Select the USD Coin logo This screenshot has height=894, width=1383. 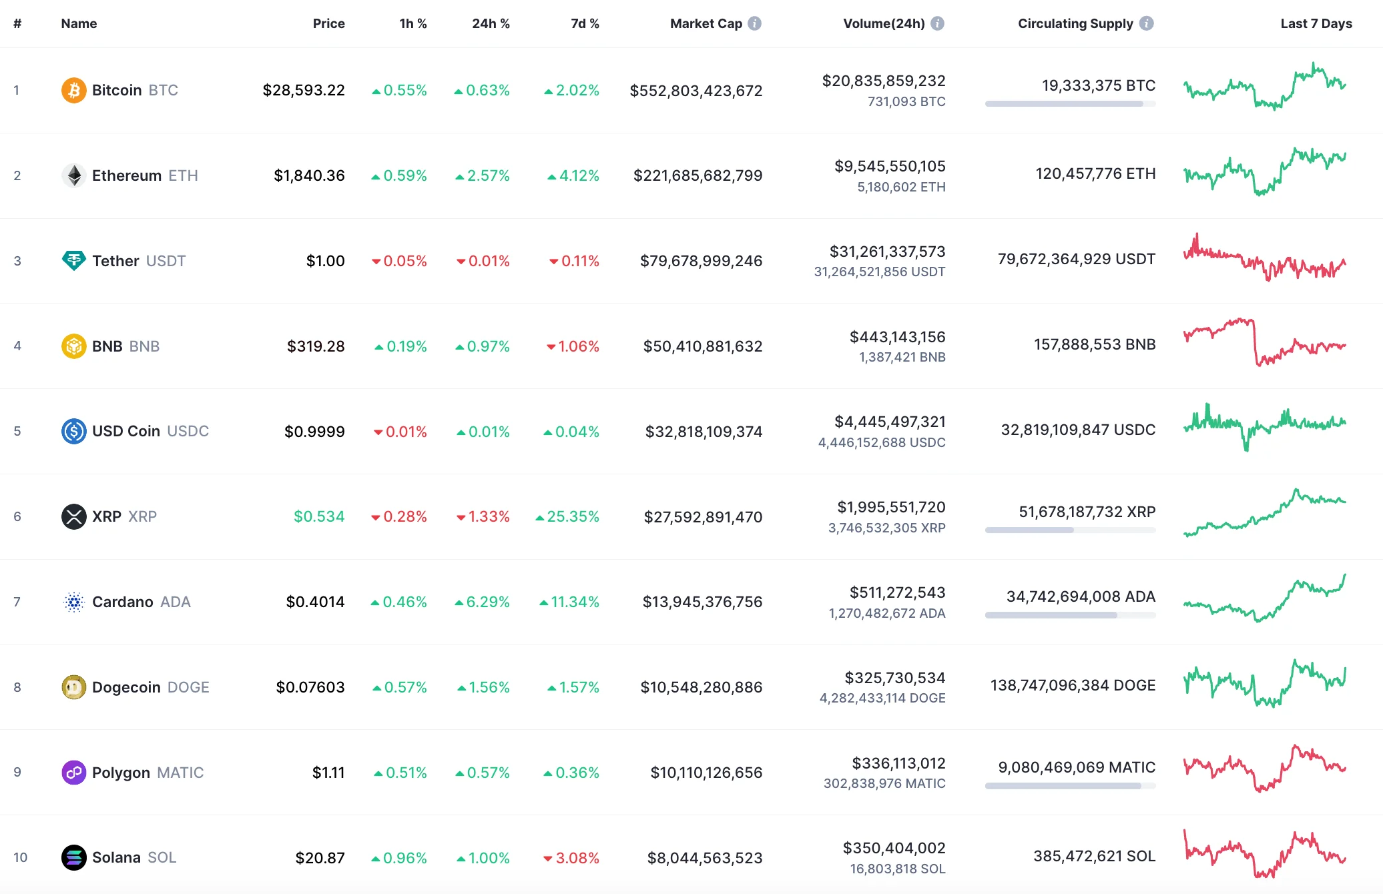74,431
